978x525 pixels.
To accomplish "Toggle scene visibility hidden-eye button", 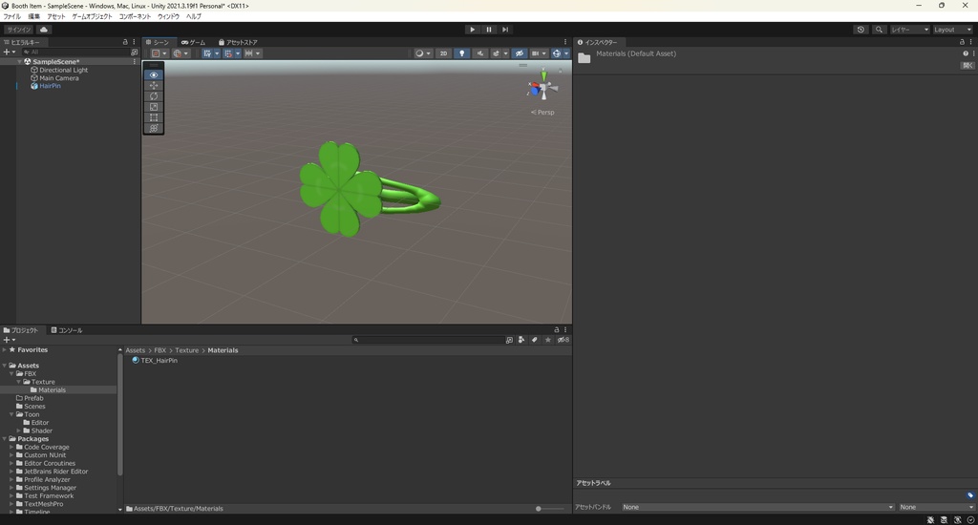I will [519, 53].
